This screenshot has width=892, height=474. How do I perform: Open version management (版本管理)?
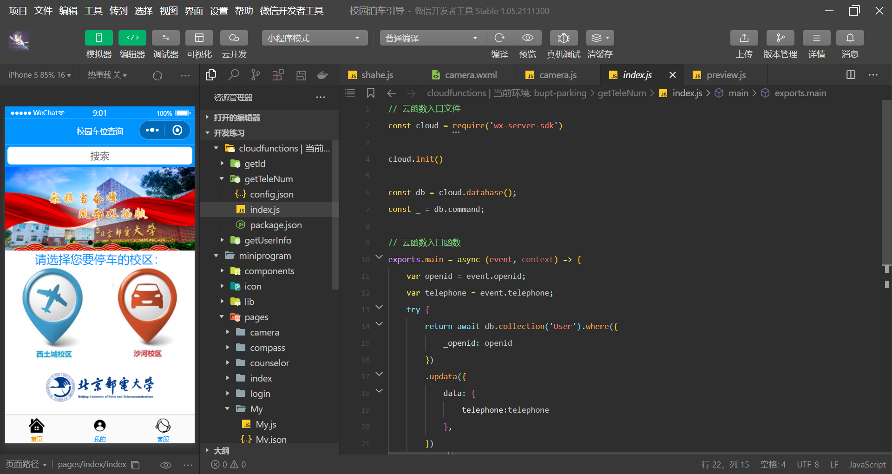pyautogui.click(x=780, y=38)
